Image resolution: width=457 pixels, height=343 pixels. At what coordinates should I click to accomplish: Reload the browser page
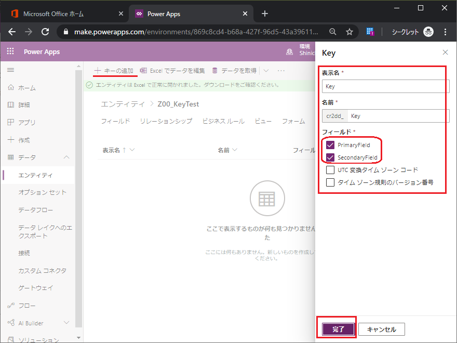pyautogui.click(x=45, y=32)
